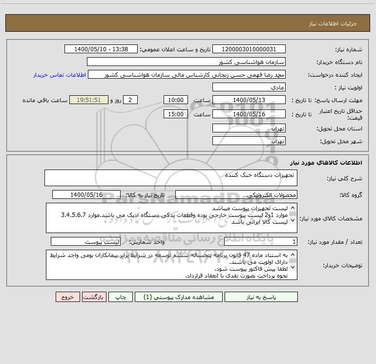Click the مهلت ارسال پاسخ label
Screen dimensions: 376x364
pyautogui.click(x=338, y=100)
